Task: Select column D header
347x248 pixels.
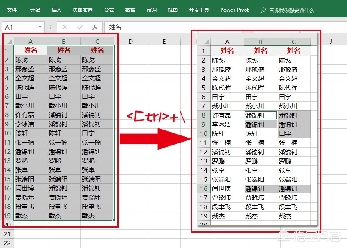Action: 130,41
